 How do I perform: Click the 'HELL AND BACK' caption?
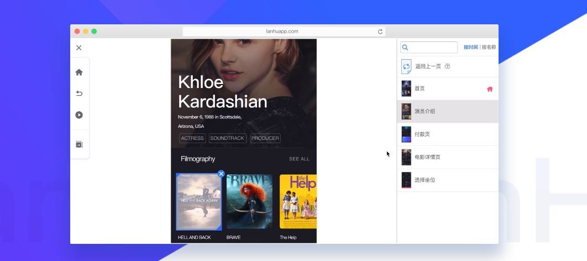195,237
